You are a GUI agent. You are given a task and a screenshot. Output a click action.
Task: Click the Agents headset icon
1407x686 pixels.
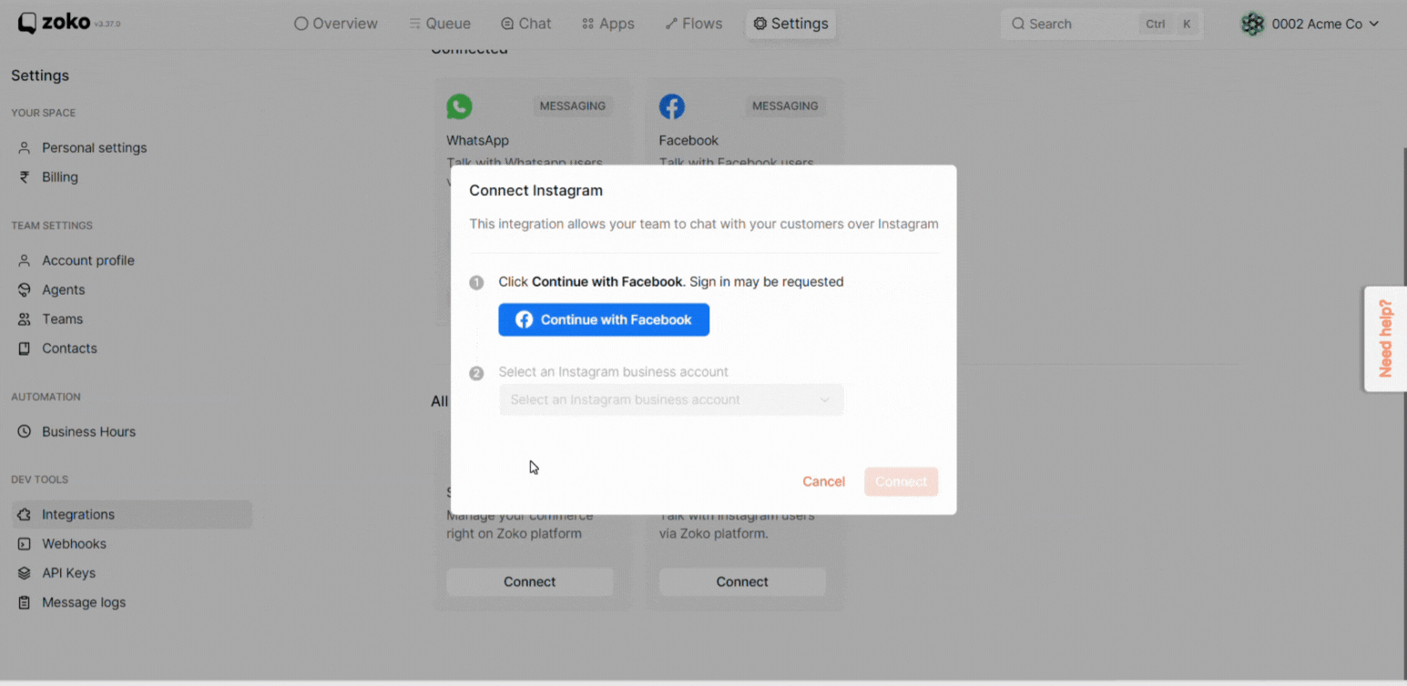click(x=25, y=289)
